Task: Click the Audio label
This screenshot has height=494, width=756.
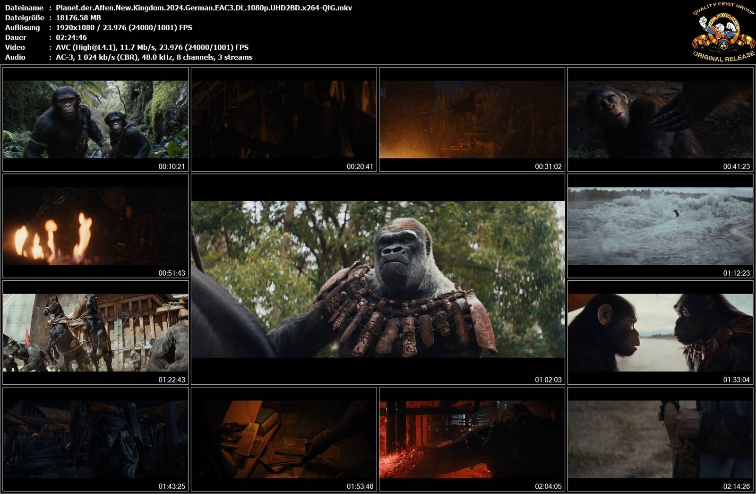Action: [x=15, y=57]
